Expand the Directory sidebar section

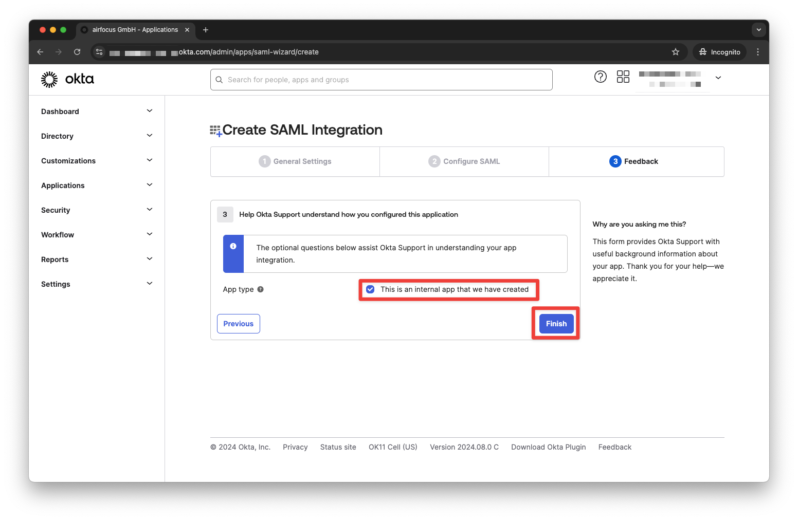pyautogui.click(x=97, y=136)
